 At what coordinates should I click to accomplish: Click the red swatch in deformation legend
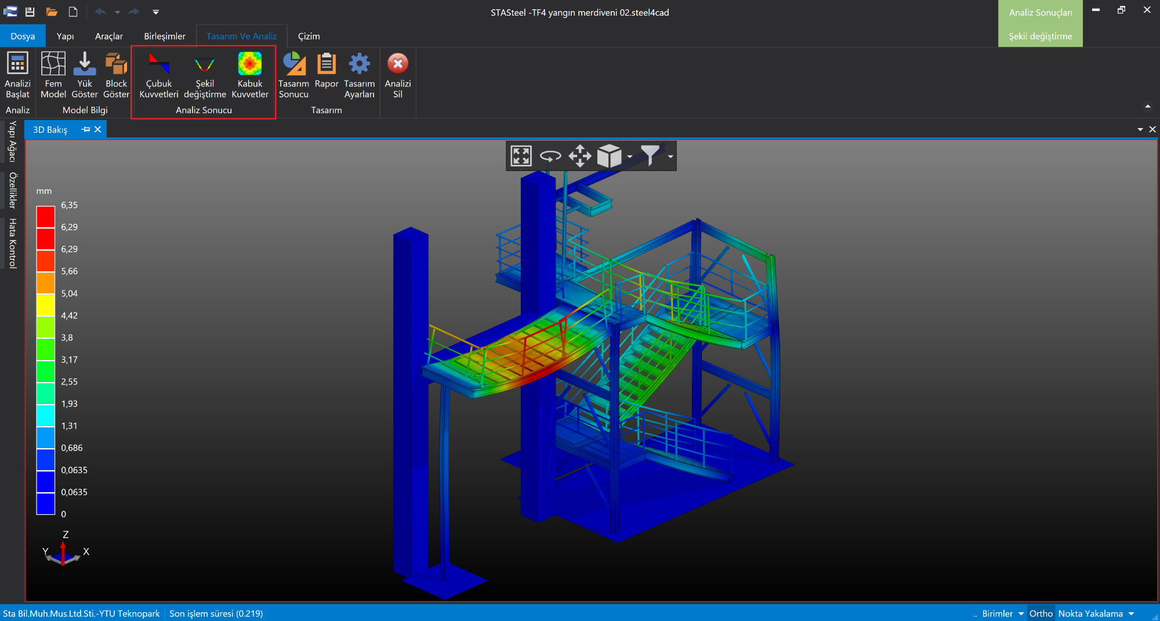pyautogui.click(x=45, y=217)
